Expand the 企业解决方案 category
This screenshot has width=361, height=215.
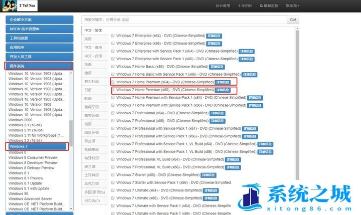coord(40,20)
